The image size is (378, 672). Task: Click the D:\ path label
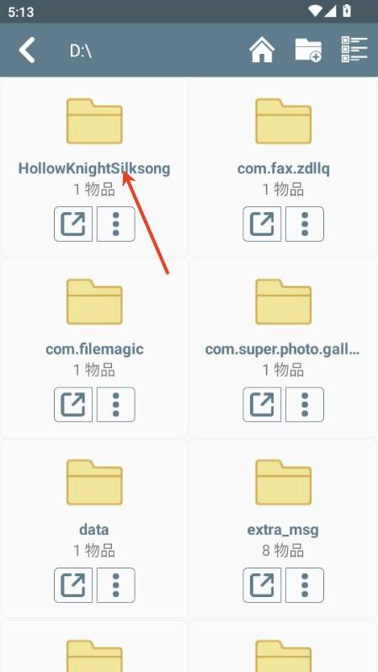pyautogui.click(x=81, y=51)
